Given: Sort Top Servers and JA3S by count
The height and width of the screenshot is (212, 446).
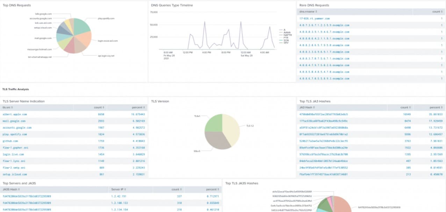Looking at the screenshot, I should 177,189.
